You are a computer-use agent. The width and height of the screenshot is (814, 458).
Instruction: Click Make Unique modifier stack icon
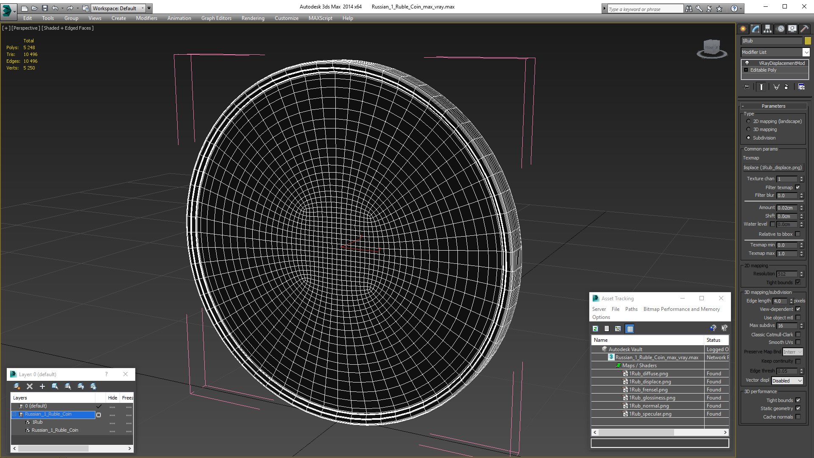pos(776,87)
